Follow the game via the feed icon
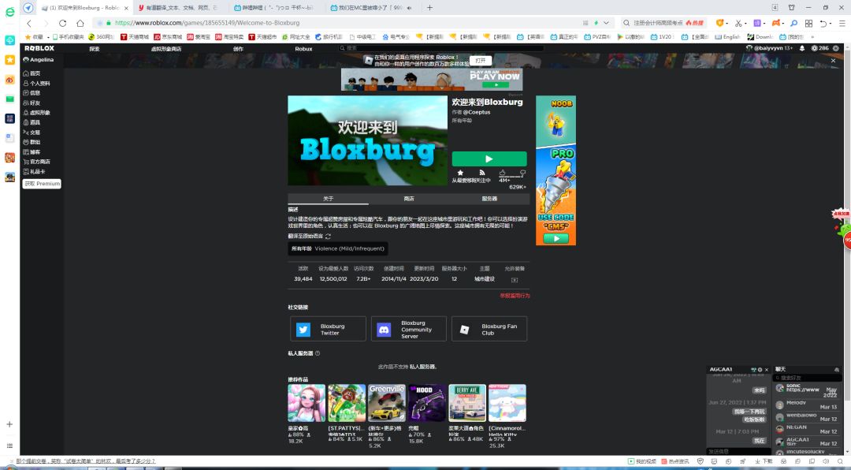Image resolution: width=851 pixels, height=470 pixels. coord(482,173)
